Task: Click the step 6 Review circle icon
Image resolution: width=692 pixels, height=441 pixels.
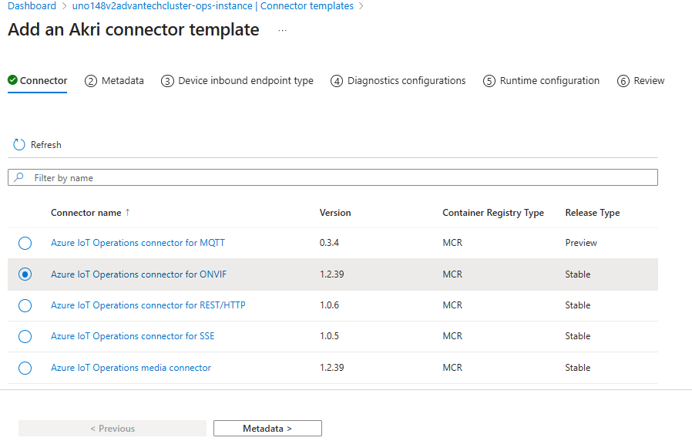Action: click(x=623, y=81)
